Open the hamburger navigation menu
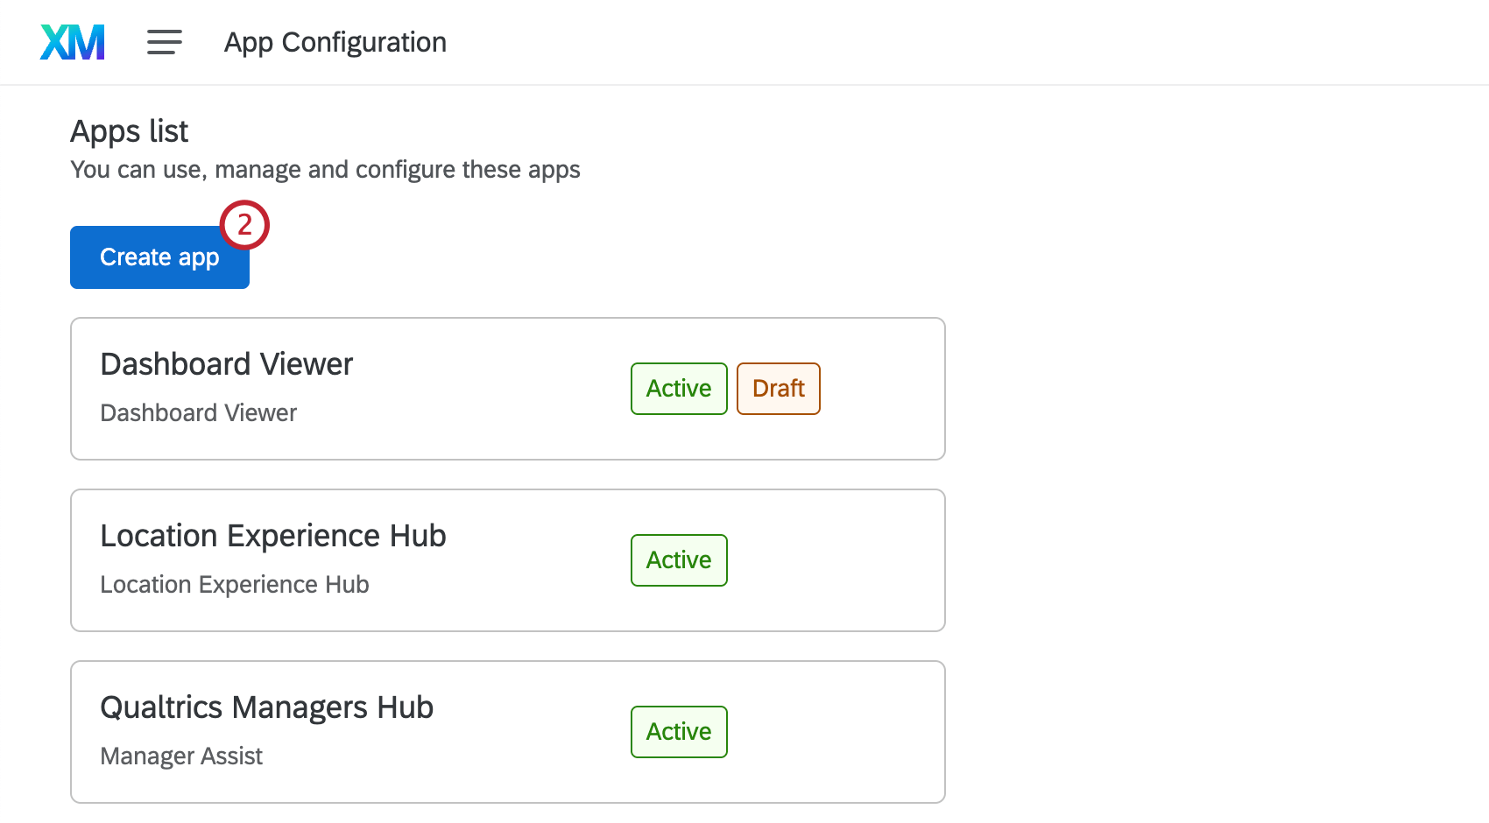The width and height of the screenshot is (1489, 823). [x=164, y=41]
